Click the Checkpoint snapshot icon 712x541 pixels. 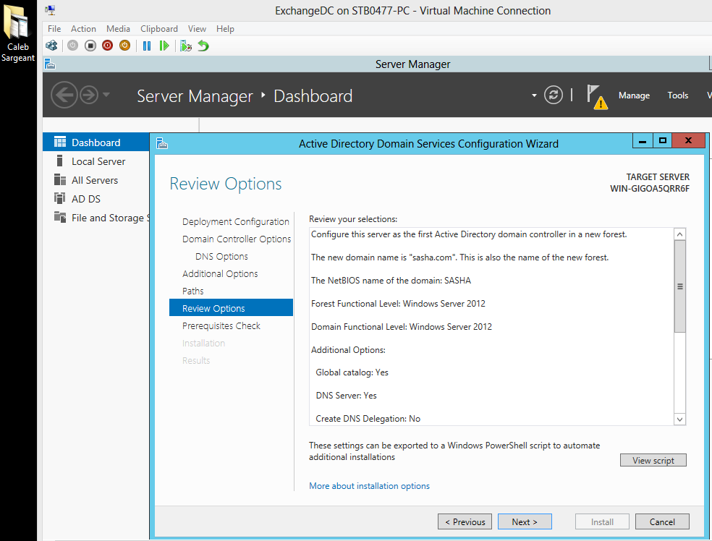coord(186,46)
